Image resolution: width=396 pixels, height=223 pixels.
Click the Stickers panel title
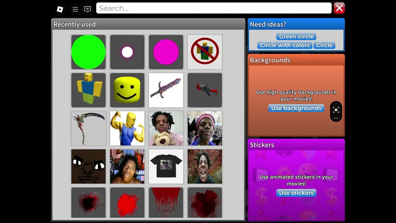(x=262, y=145)
